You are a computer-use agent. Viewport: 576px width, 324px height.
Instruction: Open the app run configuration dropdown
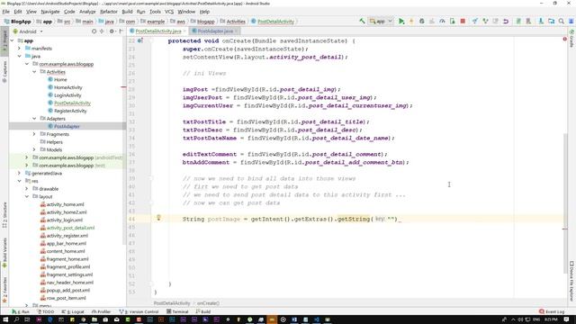point(381,22)
